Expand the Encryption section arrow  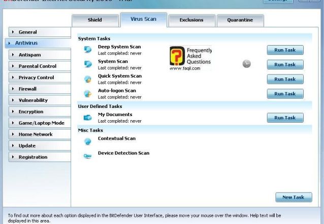pos(13,111)
